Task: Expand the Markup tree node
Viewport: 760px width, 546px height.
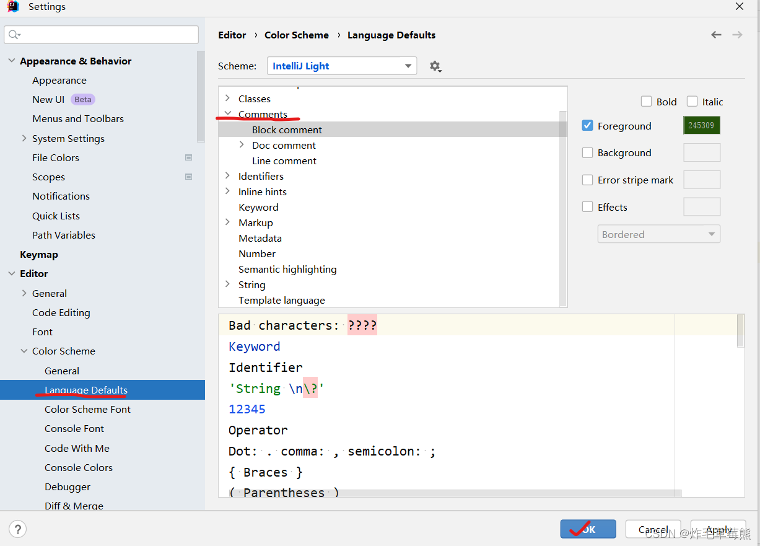Action: [x=227, y=222]
